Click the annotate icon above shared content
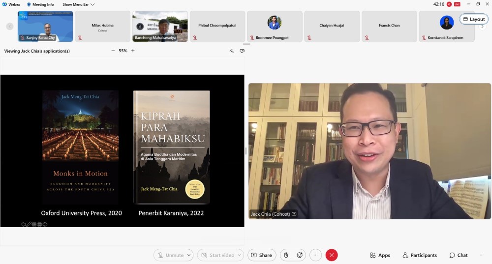Screen dimensions: 492x264 point(232,51)
